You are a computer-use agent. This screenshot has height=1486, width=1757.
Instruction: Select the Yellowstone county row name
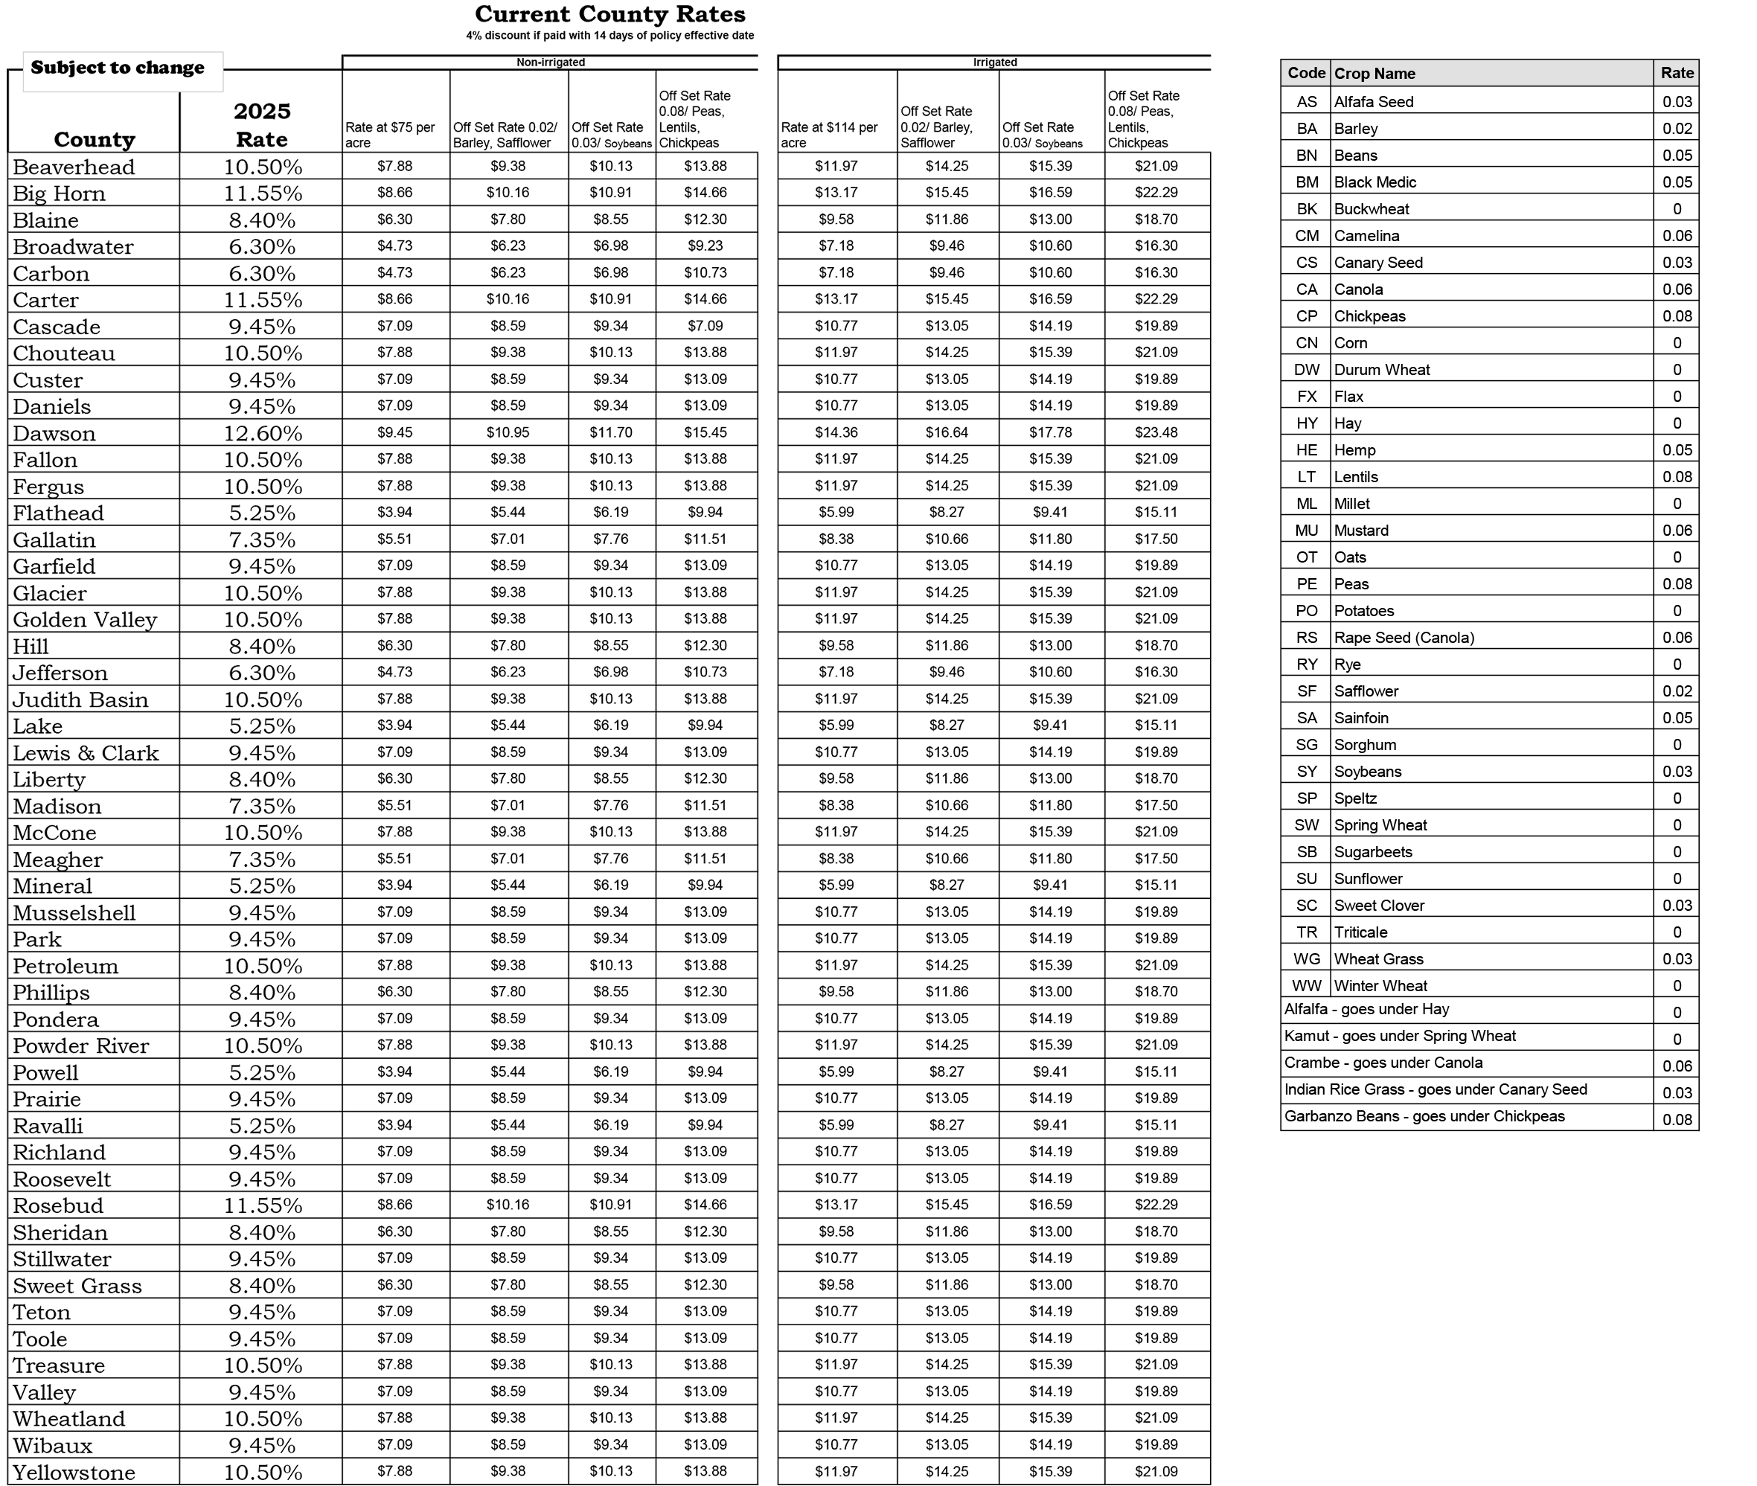click(x=74, y=1473)
